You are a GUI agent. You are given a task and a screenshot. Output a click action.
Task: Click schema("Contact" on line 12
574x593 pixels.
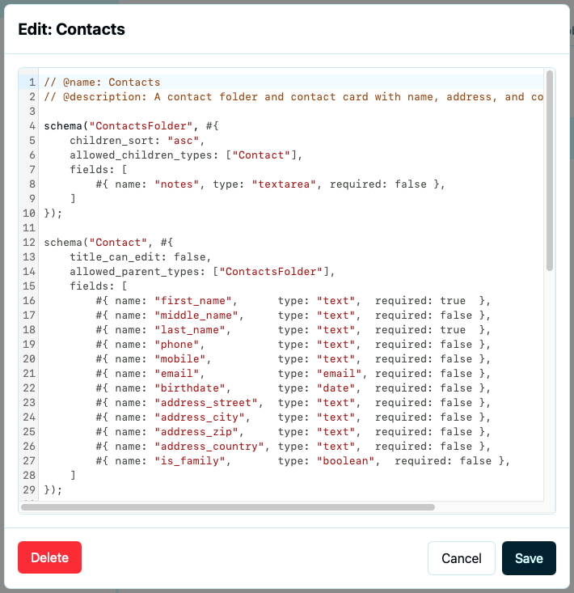pos(95,243)
